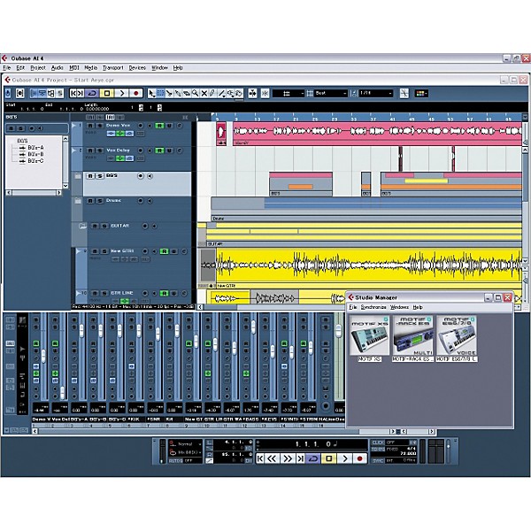Toggle toolbar Cycle loop button
This screenshot has height=531, width=531.
click(92, 93)
